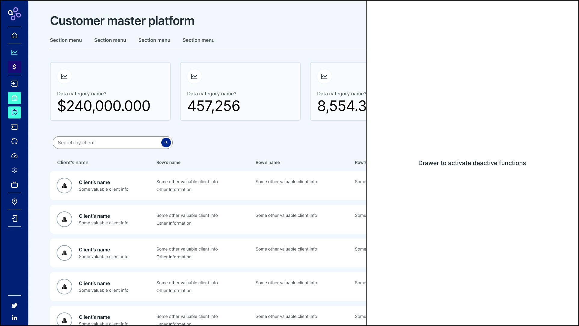Click the refresh sync sidebar icon

14,141
